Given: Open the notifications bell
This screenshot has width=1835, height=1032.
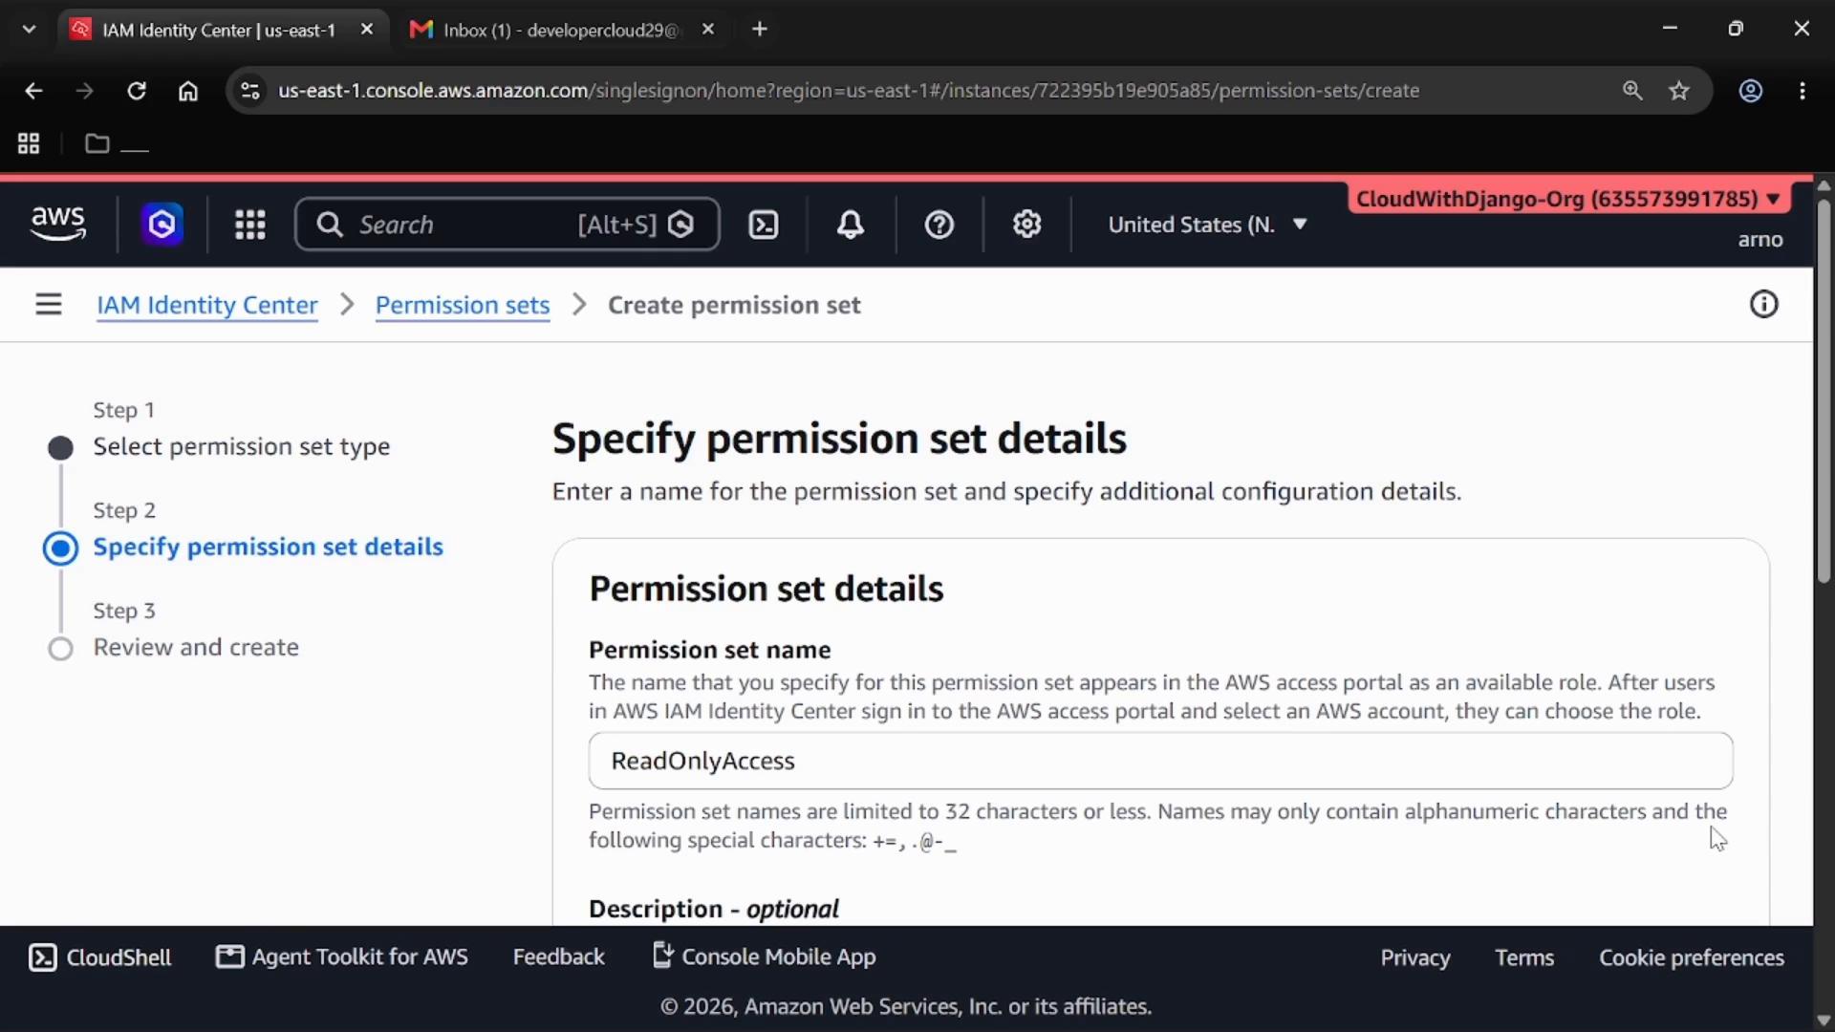Looking at the screenshot, I should tap(851, 225).
